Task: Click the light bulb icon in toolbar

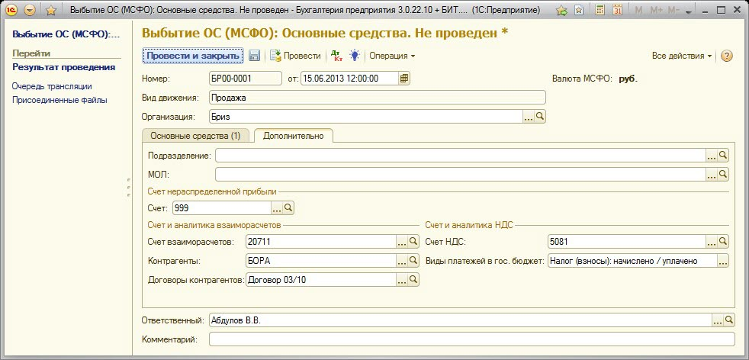Action: (x=355, y=56)
